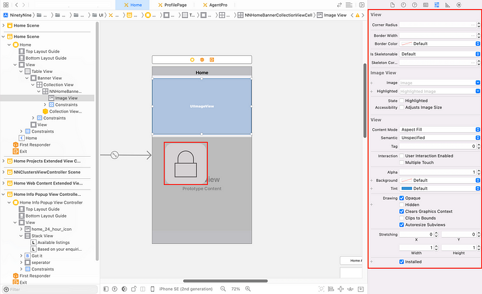Open the Connections inspector
This screenshot has width=482, height=294.
[459, 5]
